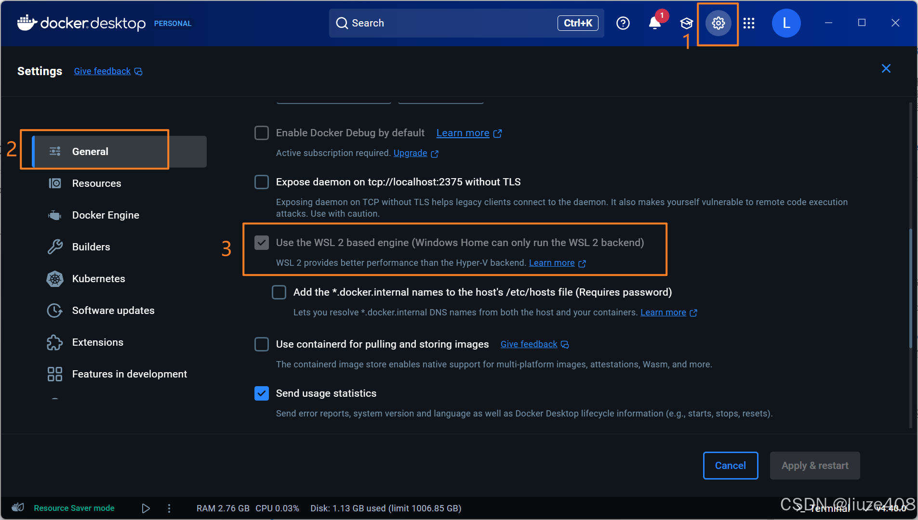Select the General settings tab
918x520 pixels.
[119, 152]
